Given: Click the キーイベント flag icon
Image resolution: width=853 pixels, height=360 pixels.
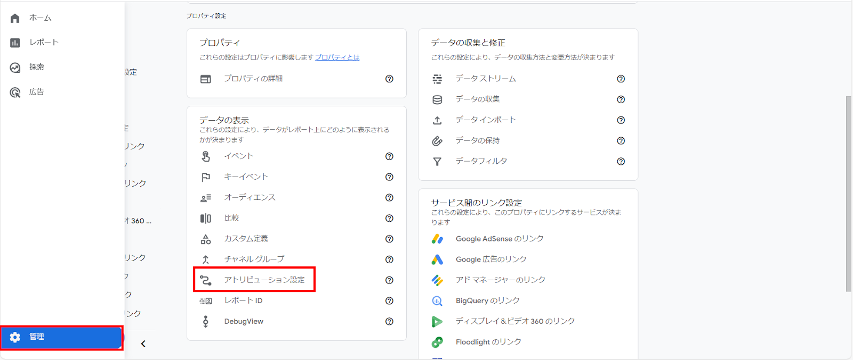Looking at the screenshot, I should click(x=206, y=177).
